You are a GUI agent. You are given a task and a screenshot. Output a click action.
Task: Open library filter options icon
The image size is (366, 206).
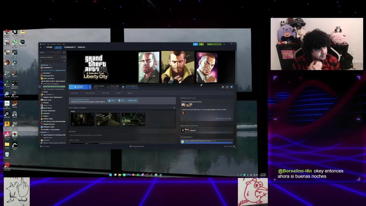point(64,61)
